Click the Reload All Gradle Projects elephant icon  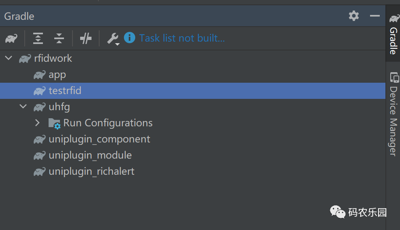pos(11,38)
